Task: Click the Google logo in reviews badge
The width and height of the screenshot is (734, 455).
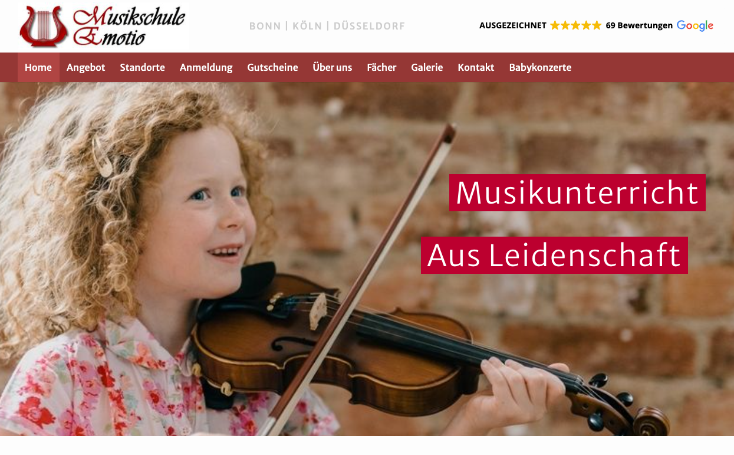Action: click(695, 26)
